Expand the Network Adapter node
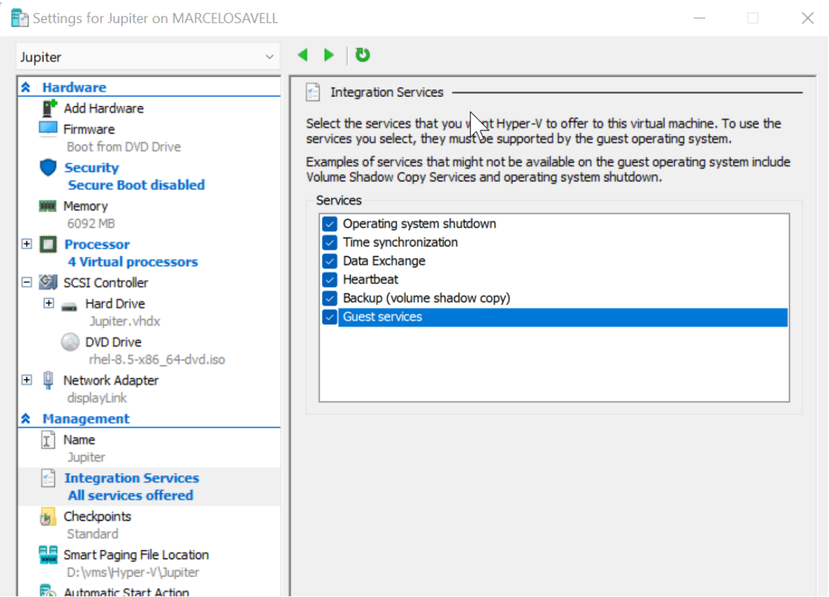This screenshot has width=829, height=597. coord(26,380)
